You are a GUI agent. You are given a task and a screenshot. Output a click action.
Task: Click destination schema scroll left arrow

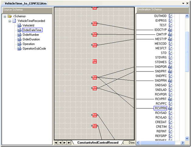pos(138,143)
